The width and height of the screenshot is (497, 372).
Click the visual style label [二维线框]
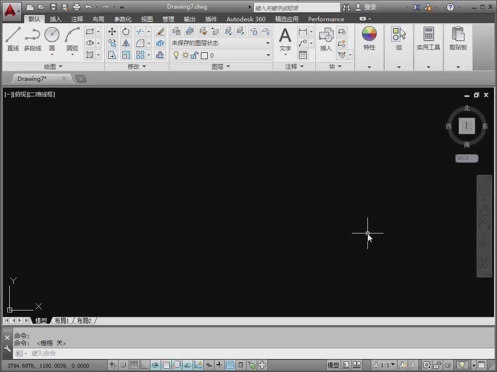[42, 94]
